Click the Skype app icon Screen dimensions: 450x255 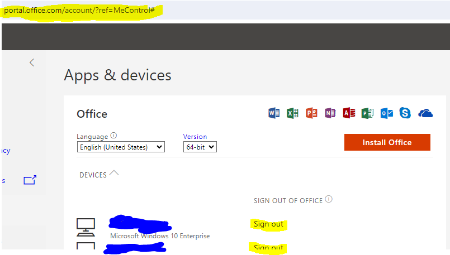405,113
